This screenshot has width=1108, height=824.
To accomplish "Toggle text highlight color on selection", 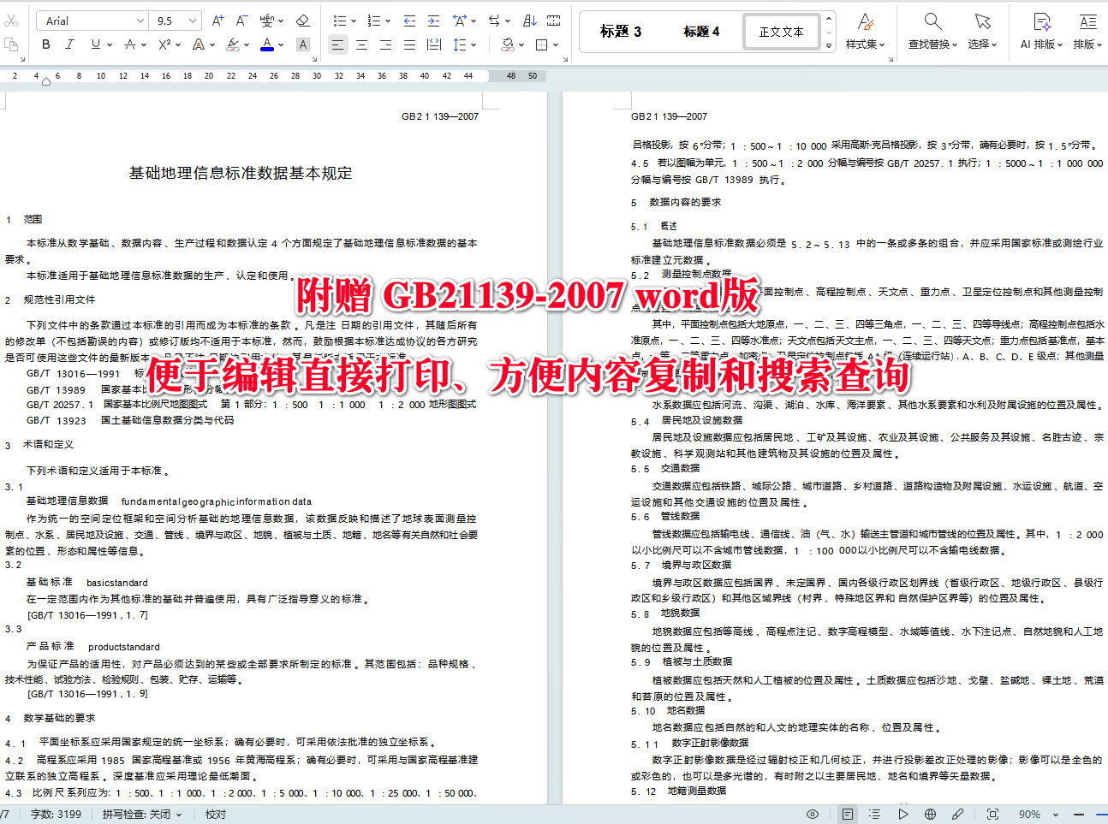I will click(234, 44).
